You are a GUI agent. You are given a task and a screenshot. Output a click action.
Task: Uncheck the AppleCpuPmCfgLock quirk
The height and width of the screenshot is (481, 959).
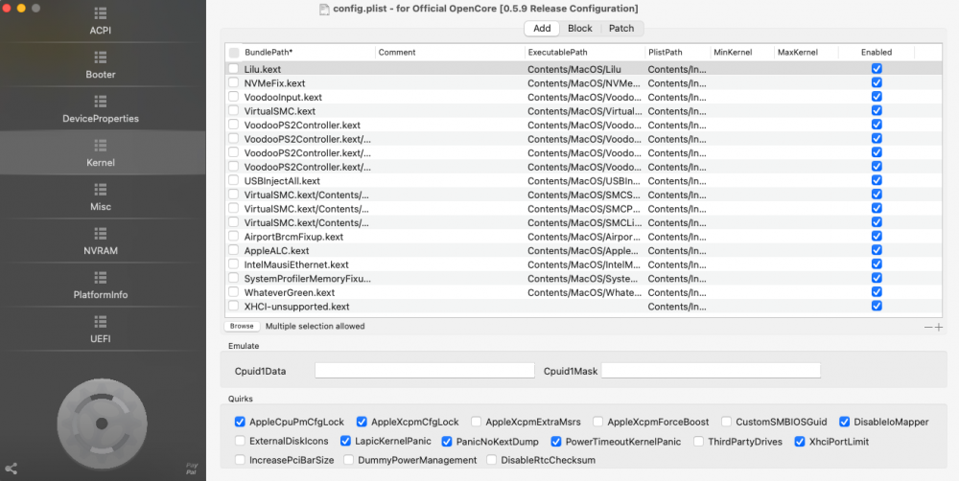click(x=240, y=422)
